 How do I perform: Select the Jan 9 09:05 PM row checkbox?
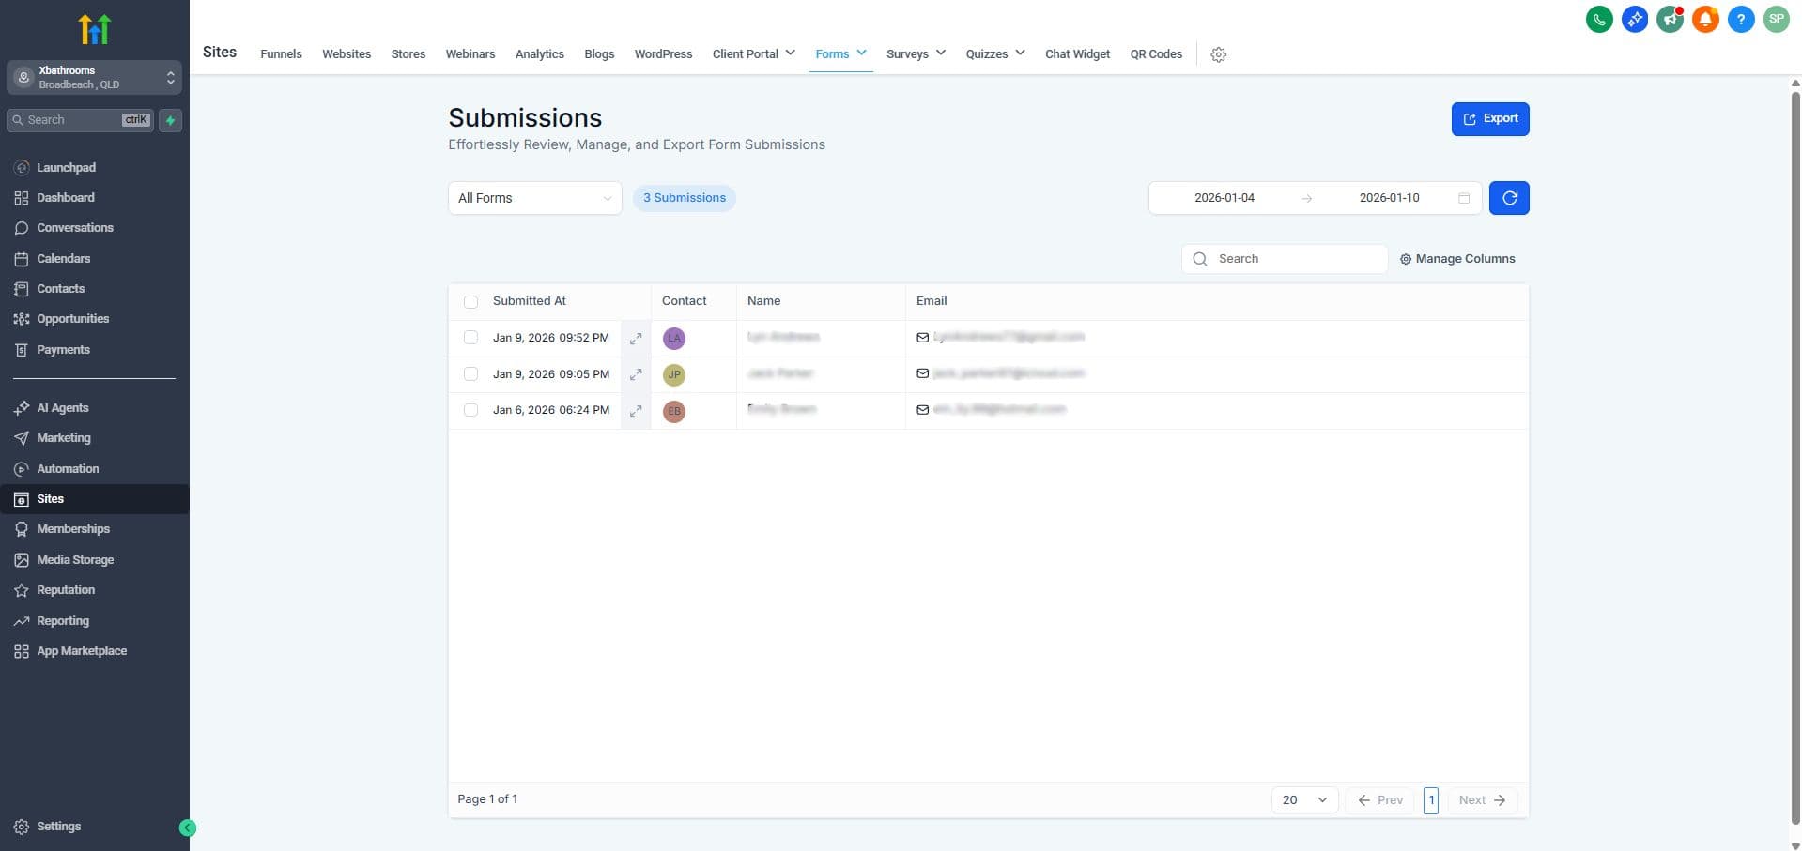coord(470,373)
